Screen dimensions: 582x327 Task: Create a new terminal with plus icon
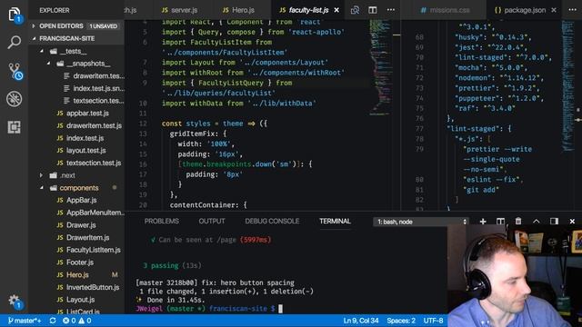tap(483, 222)
